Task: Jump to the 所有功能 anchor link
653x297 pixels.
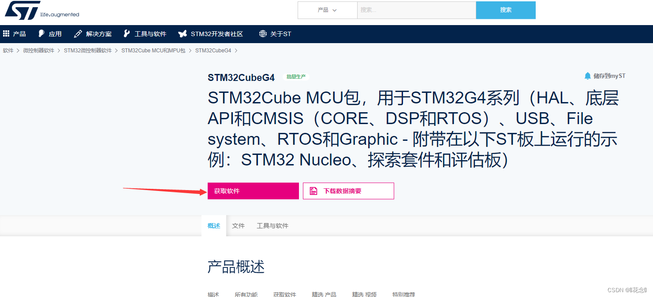Action: (x=246, y=294)
